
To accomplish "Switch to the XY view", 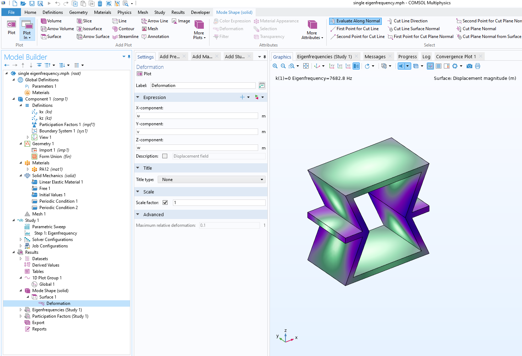I will (332, 66).
